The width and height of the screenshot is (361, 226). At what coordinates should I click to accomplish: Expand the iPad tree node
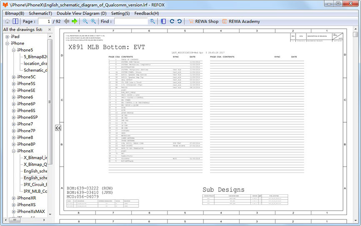pyautogui.click(x=7, y=37)
